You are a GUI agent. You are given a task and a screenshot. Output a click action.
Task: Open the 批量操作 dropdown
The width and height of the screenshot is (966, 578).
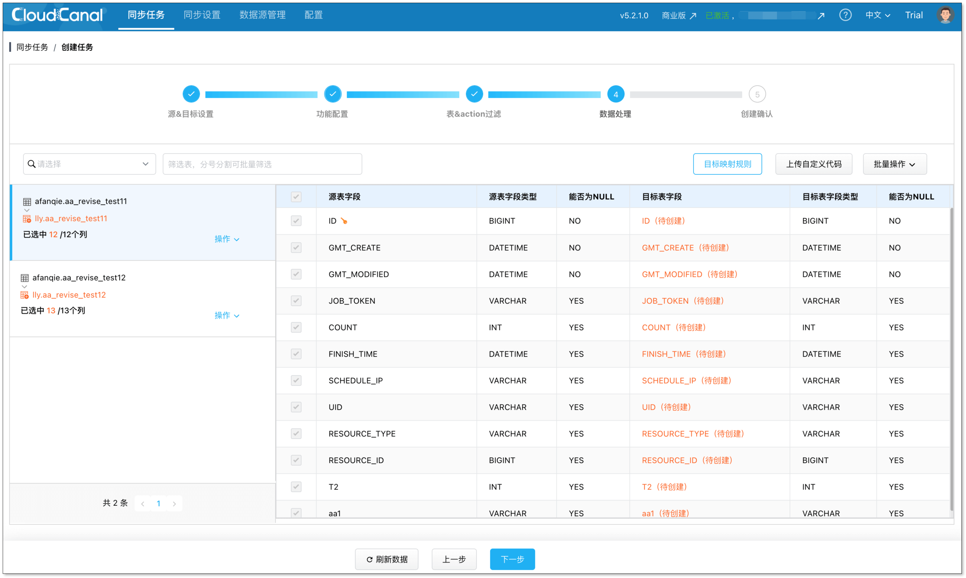pyautogui.click(x=894, y=164)
